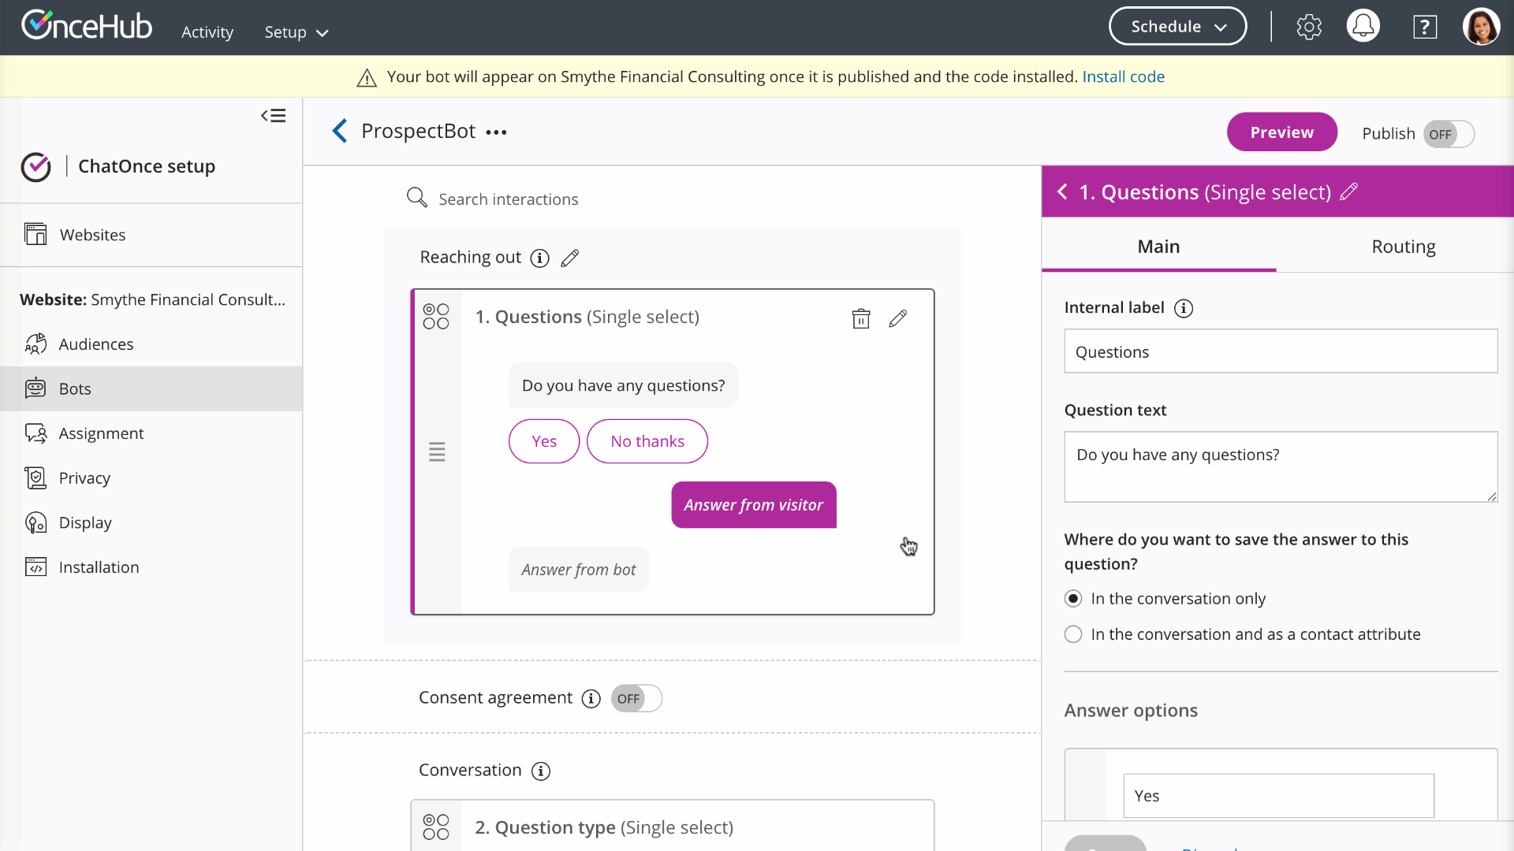Viewport: 1514px width, 851px height.
Task: Click pencil icon next to Reaching out
Action: pyautogui.click(x=570, y=258)
